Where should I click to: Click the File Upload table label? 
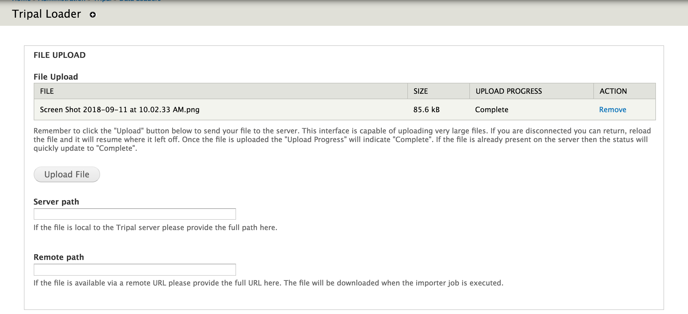coord(56,77)
